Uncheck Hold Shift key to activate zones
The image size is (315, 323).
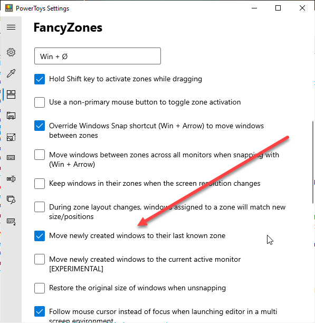click(40, 79)
